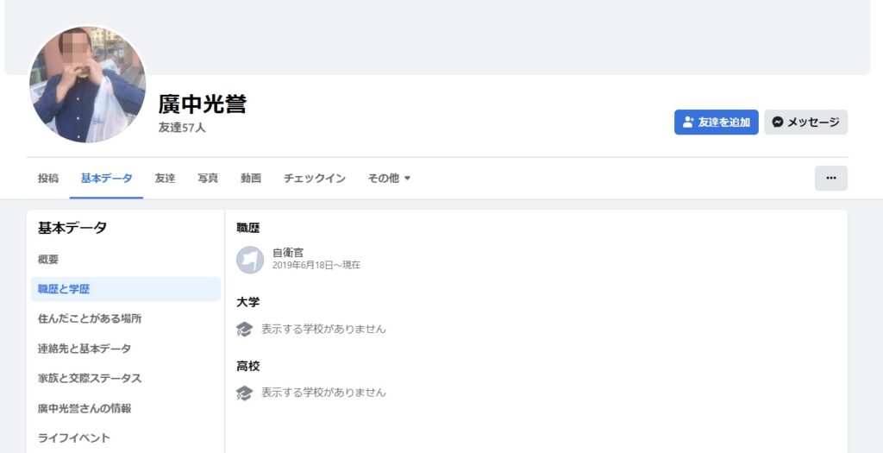Image resolution: width=883 pixels, height=453 pixels.
Task: Open the 動画 tab
Action: (x=251, y=178)
